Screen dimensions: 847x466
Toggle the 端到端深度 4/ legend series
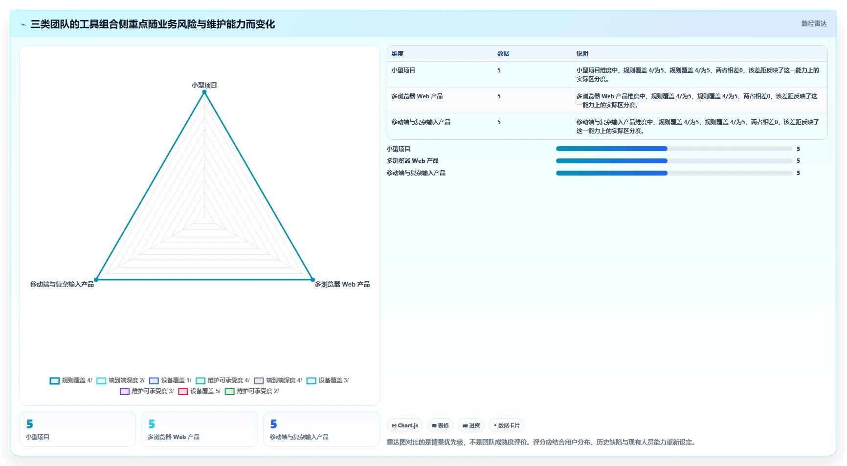pos(278,380)
